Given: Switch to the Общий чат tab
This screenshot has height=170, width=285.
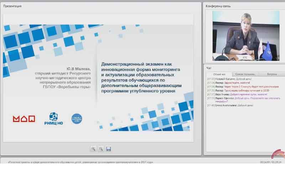Looking at the screenshot, I should tap(217, 74).
